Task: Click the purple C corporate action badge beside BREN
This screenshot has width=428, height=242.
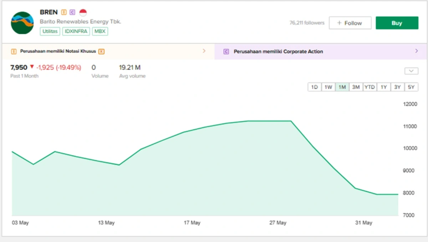Action: tap(72, 12)
